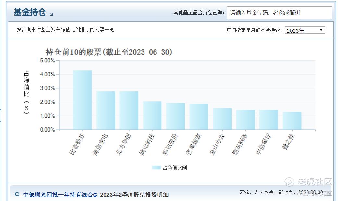Click the 4.00% y-axis value

(47, 74)
